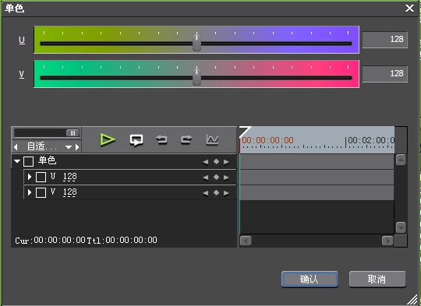Add keyframe diamond on V row
This screenshot has width=421, height=306.
(x=216, y=192)
